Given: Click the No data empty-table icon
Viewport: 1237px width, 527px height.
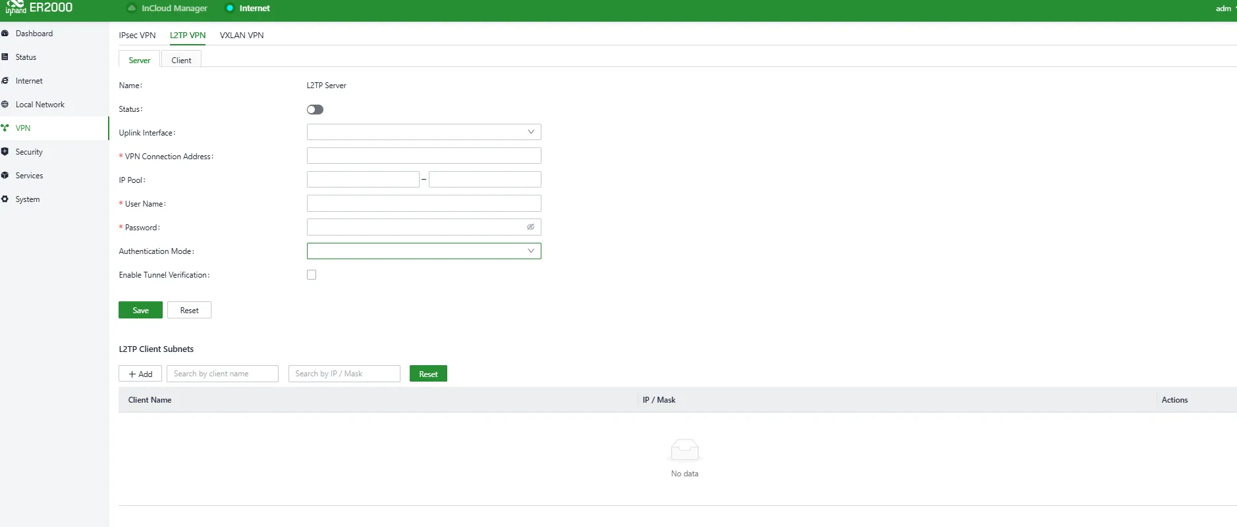Looking at the screenshot, I should [684, 451].
